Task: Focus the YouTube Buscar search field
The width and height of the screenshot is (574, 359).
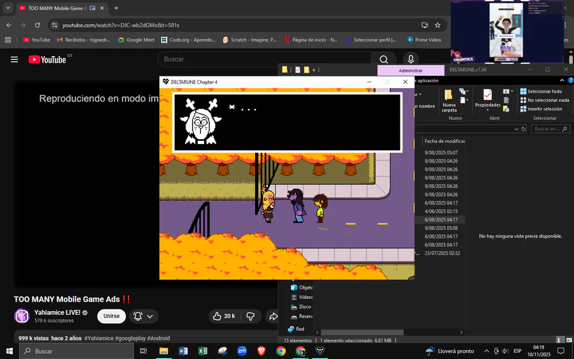Action: click(264, 59)
